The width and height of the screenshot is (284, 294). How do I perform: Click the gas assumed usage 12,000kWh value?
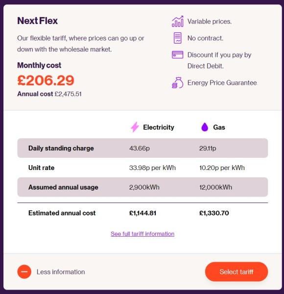coord(215,187)
